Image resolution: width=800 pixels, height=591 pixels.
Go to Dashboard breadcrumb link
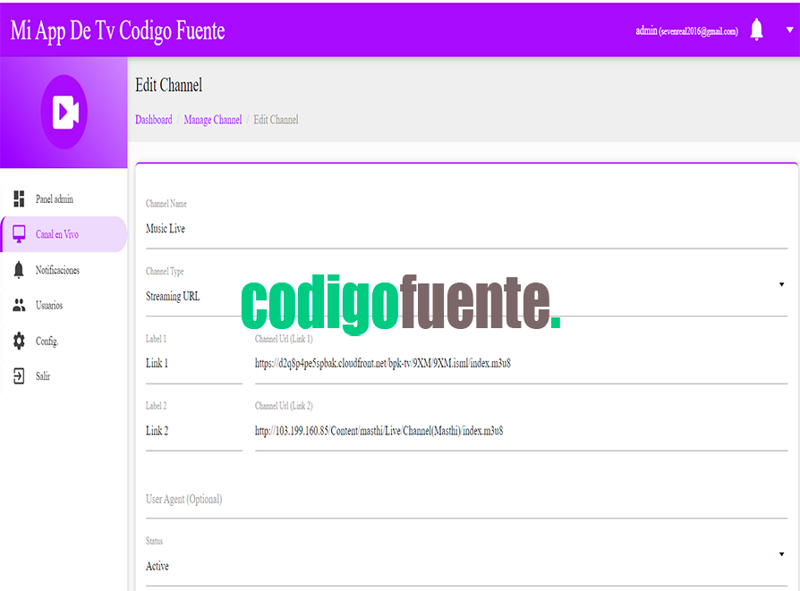(153, 120)
